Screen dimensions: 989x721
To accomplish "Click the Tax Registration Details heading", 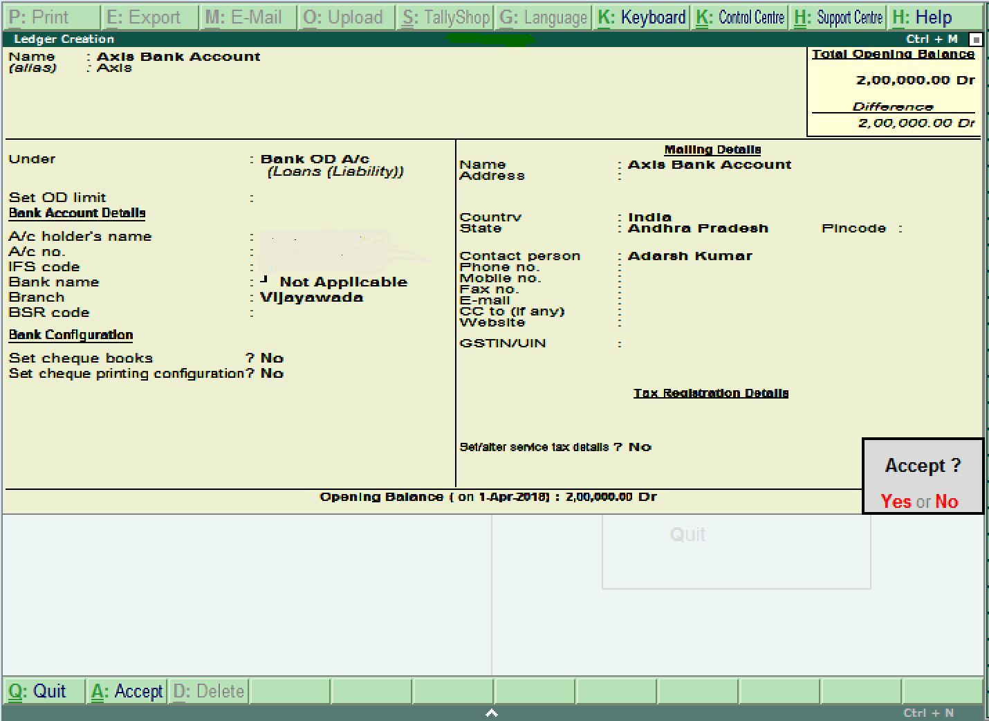I will coord(711,393).
